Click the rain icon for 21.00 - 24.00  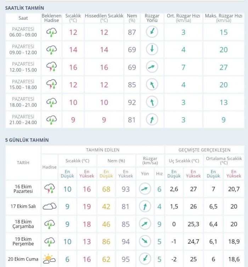click(52, 120)
